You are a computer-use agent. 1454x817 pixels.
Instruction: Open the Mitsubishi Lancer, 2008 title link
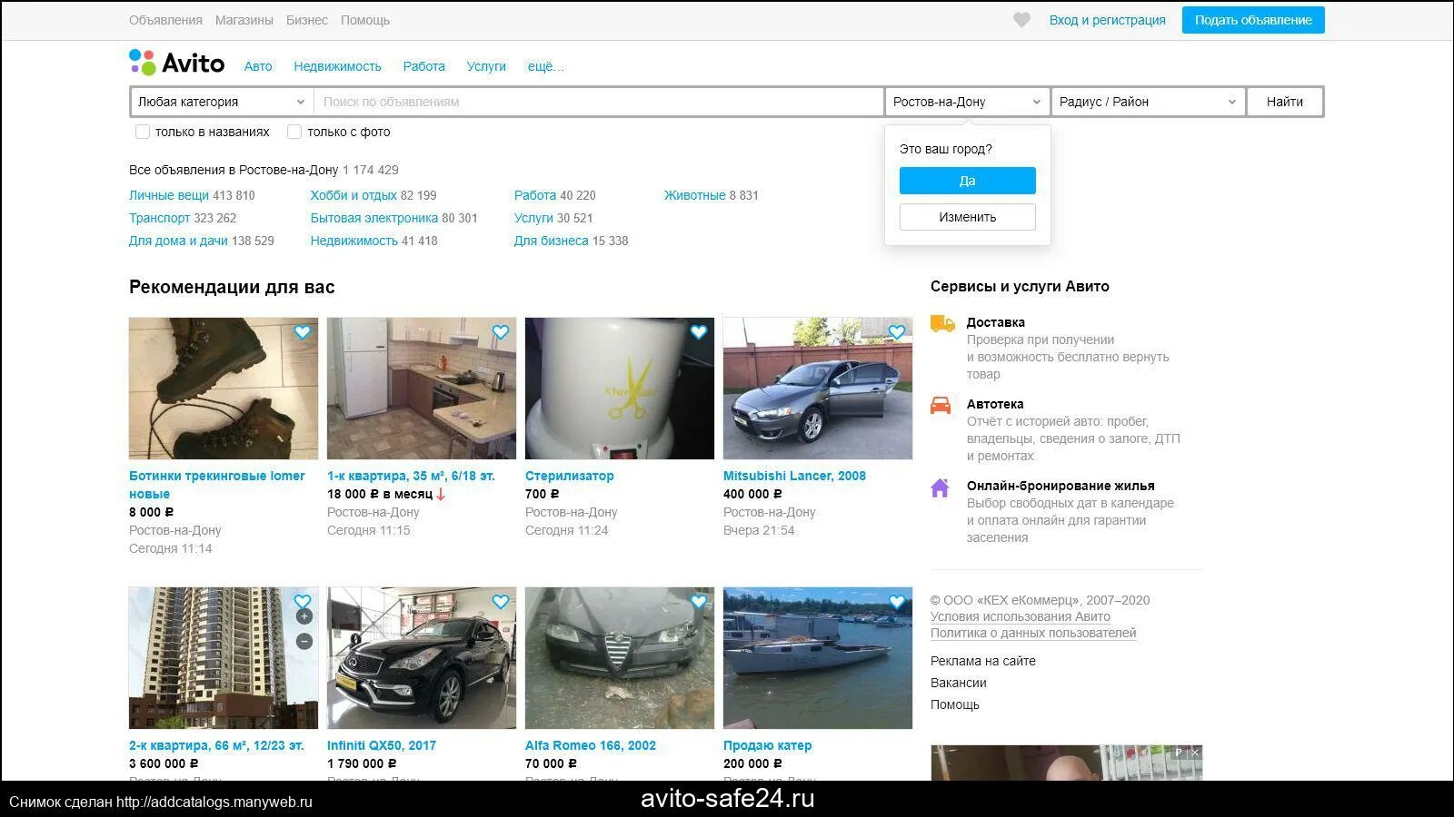(x=794, y=476)
